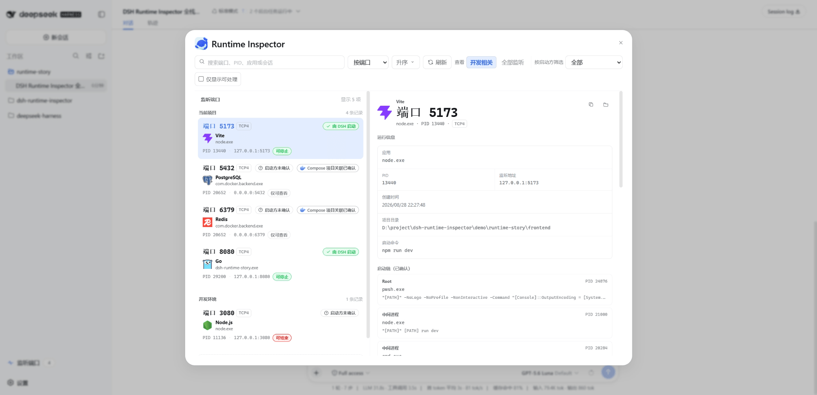Open the Full access dropdown in background composer
817x395 pixels.
(x=351, y=373)
